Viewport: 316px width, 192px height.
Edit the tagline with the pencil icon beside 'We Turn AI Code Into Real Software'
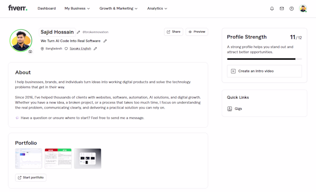(x=105, y=41)
